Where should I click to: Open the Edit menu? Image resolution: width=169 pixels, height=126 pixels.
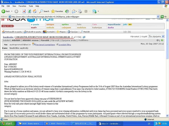coord(8,6)
